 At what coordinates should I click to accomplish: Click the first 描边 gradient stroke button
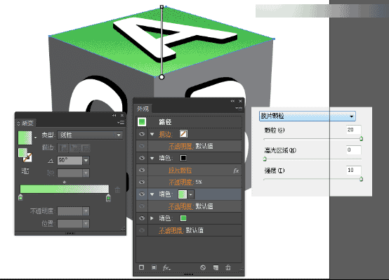pyautogui.click(x=63, y=148)
